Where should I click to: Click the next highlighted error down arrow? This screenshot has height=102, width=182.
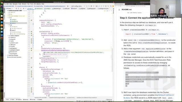point(111,11)
